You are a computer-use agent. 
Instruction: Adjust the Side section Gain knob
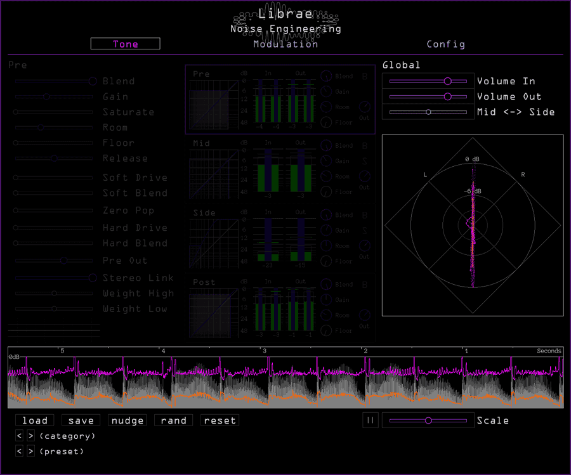tap(326, 230)
